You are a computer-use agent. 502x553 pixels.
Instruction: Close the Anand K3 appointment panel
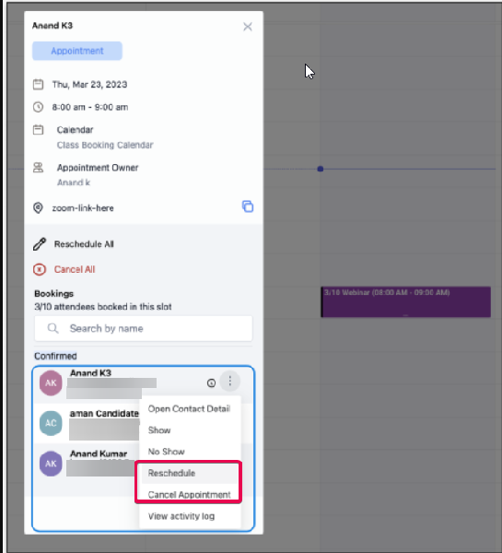click(x=248, y=27)
